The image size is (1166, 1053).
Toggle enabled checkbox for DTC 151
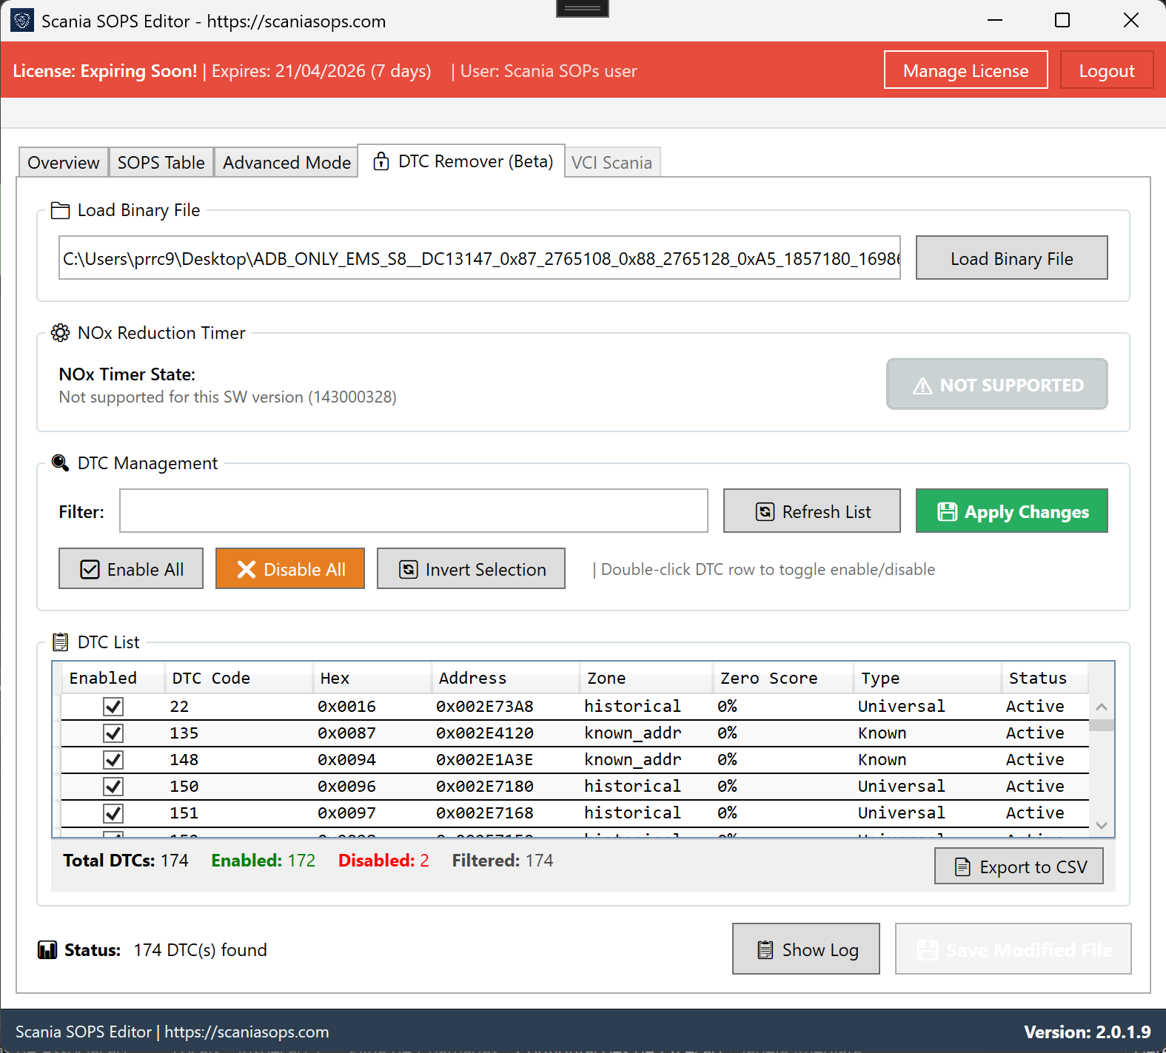(x=113, y=813)
